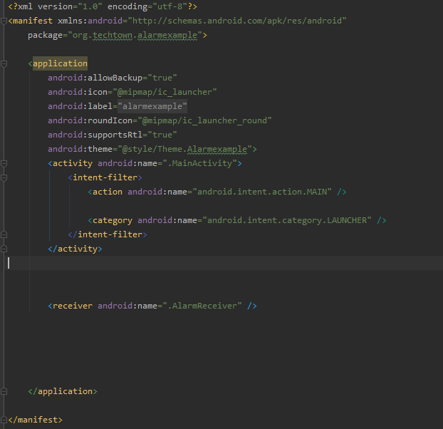Click the closing </manifest> tag text
This screenshot has height=429, width=443.
point(36,420)
